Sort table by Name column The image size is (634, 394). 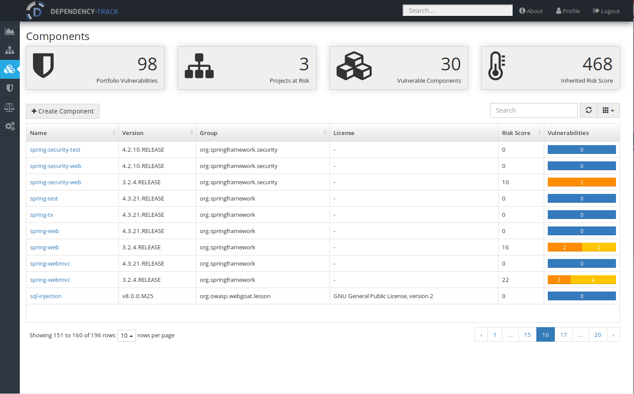[72, 133]
